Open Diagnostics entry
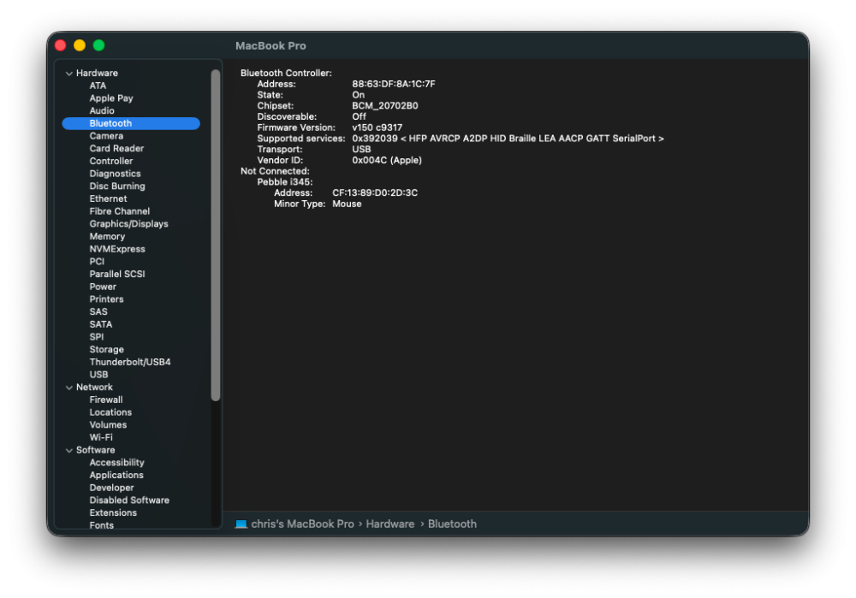 pos(116,174)
